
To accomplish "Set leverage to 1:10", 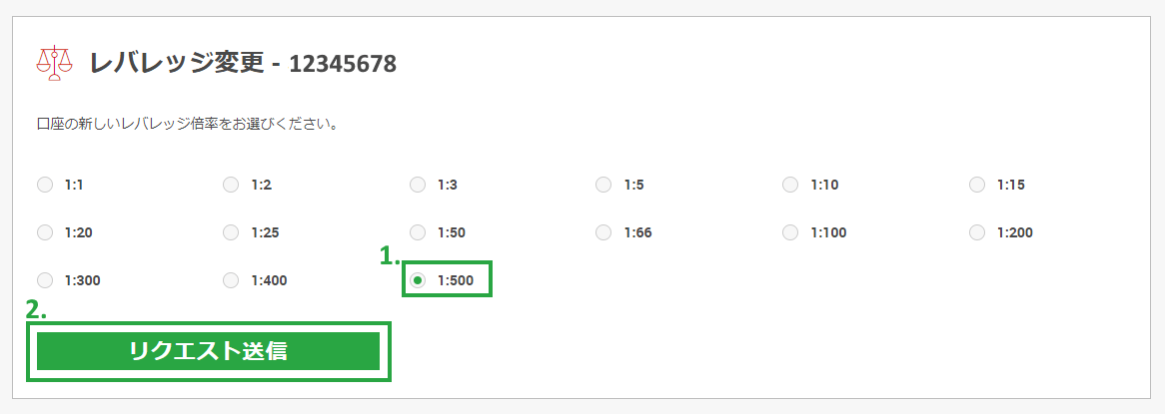I will [790, 185].
